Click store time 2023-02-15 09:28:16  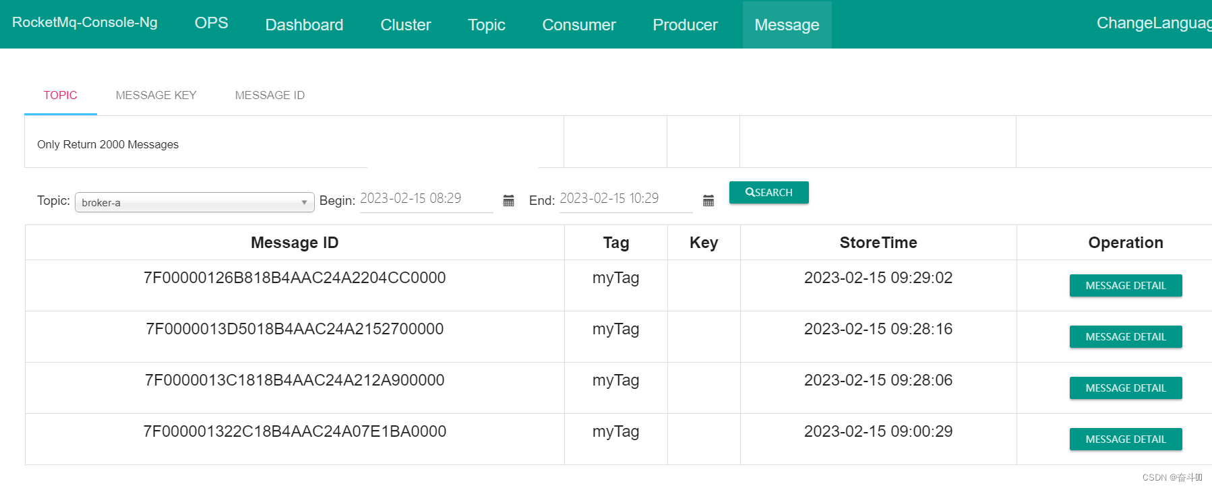pos(878,329)
